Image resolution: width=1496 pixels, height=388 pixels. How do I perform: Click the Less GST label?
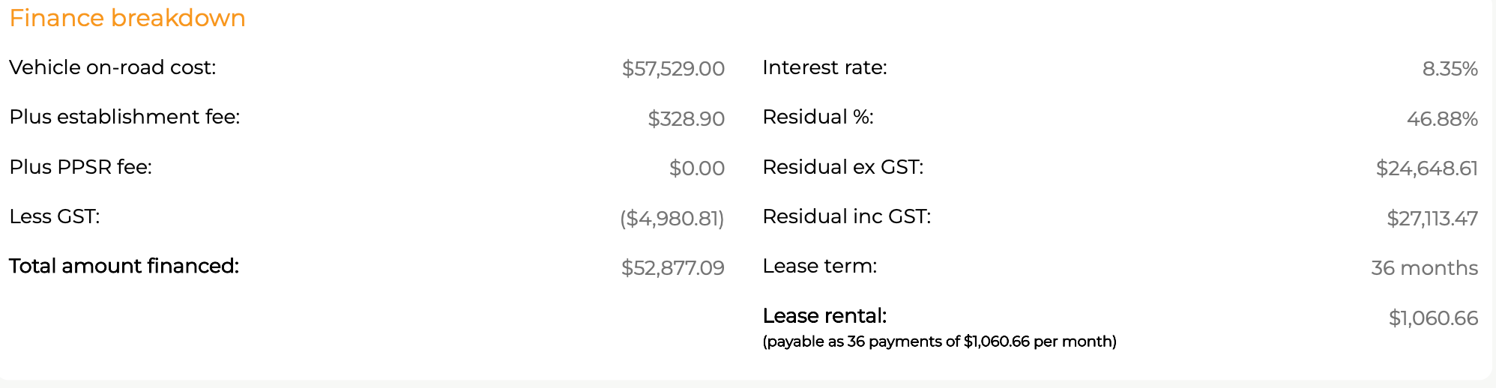[x=55, y=216]
